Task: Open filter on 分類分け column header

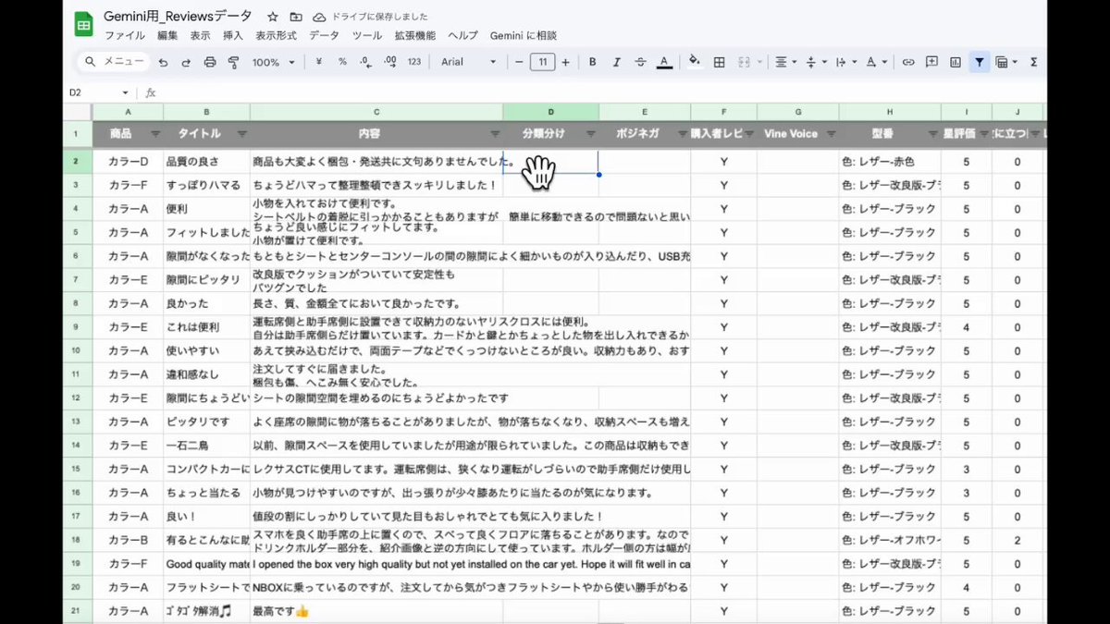Action: (x=589, y=134)
